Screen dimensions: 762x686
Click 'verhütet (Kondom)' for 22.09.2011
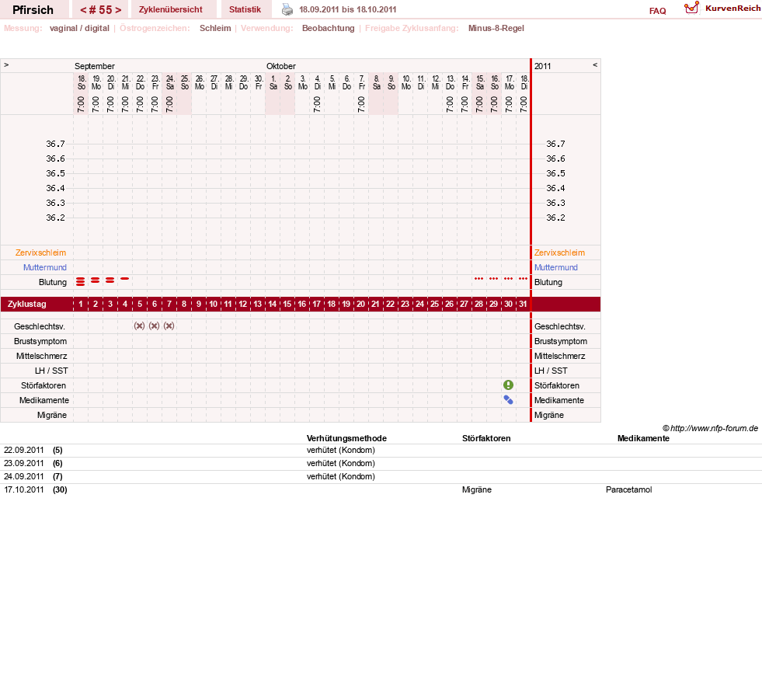point(341,450)
